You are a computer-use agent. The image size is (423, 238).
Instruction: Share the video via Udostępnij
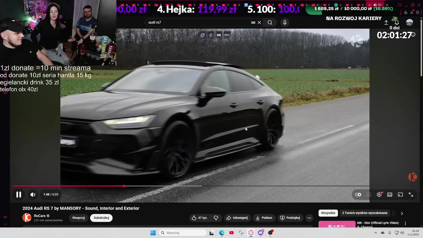pos(237,218)
